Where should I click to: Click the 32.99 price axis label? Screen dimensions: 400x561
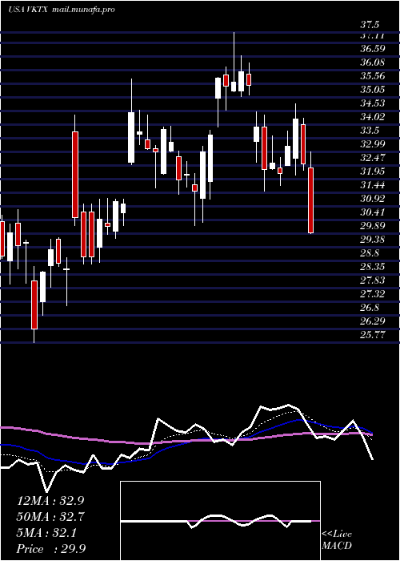pyautogui.click(x=373, y=143)
